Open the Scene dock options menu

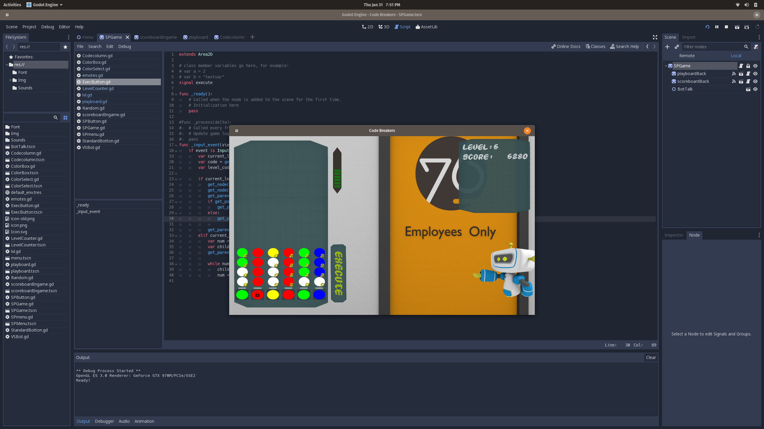tap(759, 37)
